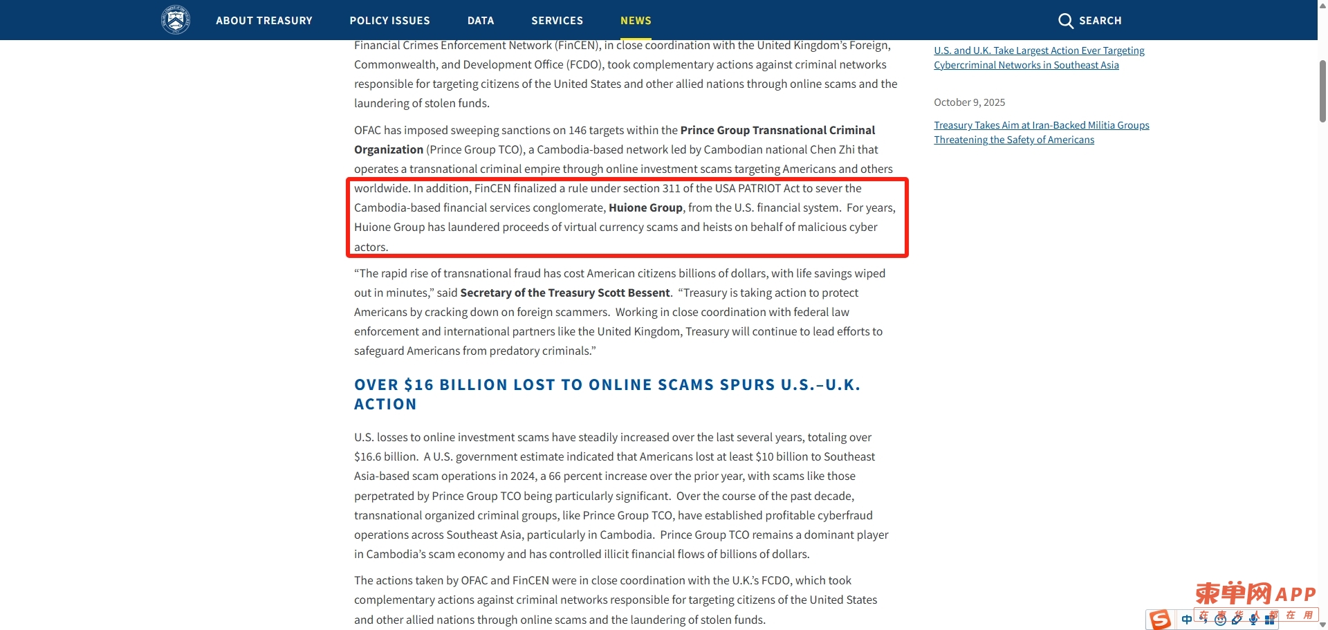
Task: Click the microphone voice input icon
Action: (1253, 620)
